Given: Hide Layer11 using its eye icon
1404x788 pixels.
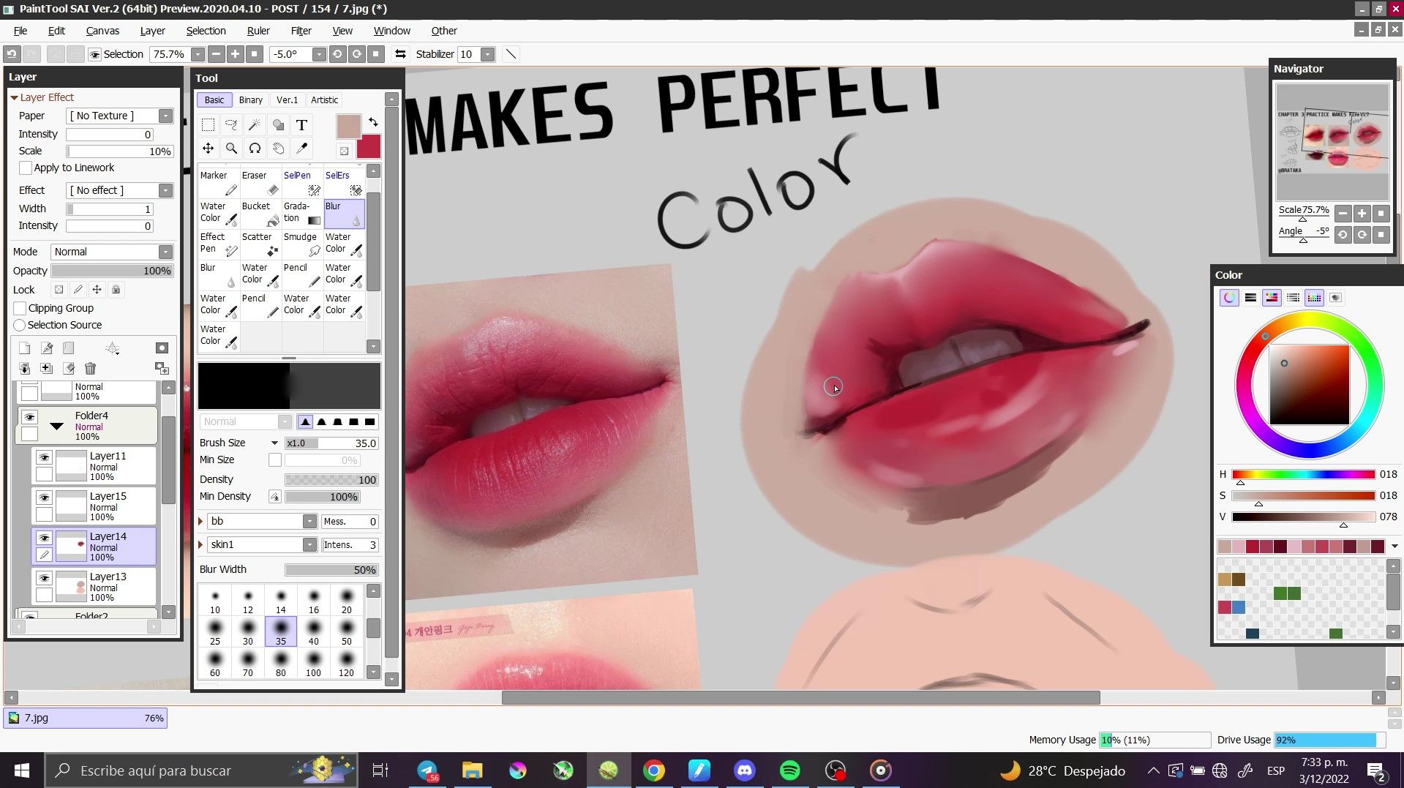Looking at the screenshot, I should pyautogui.click(x=44, y=457).
